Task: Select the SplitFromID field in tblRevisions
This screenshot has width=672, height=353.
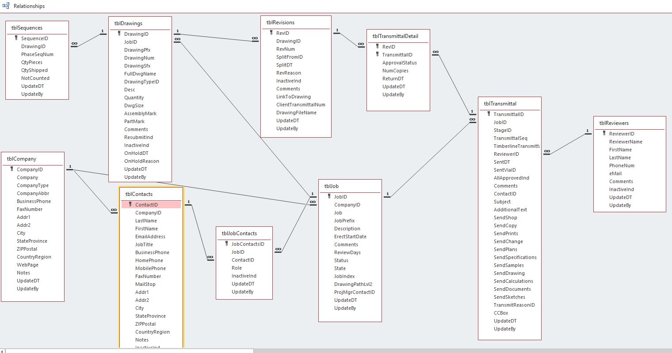Action: click(x=290, y=57)
